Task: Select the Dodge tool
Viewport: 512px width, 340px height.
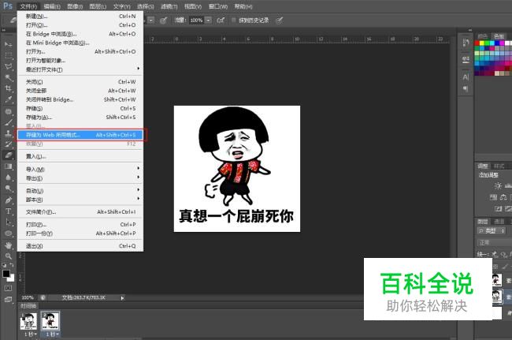Action: [8, 189]
